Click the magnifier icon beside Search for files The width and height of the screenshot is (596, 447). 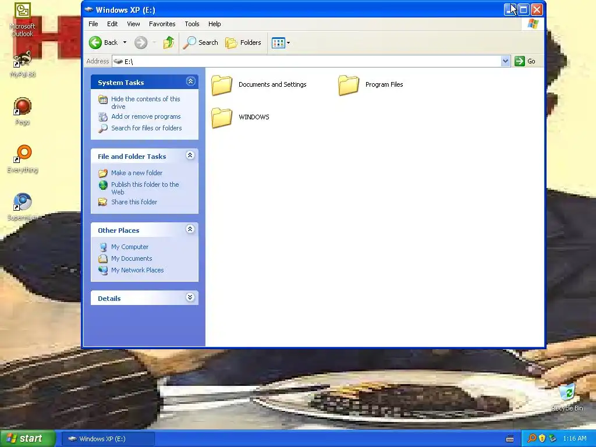pos(103,129)
